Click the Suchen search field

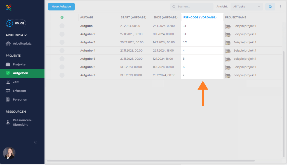click(x=192, y=6)
